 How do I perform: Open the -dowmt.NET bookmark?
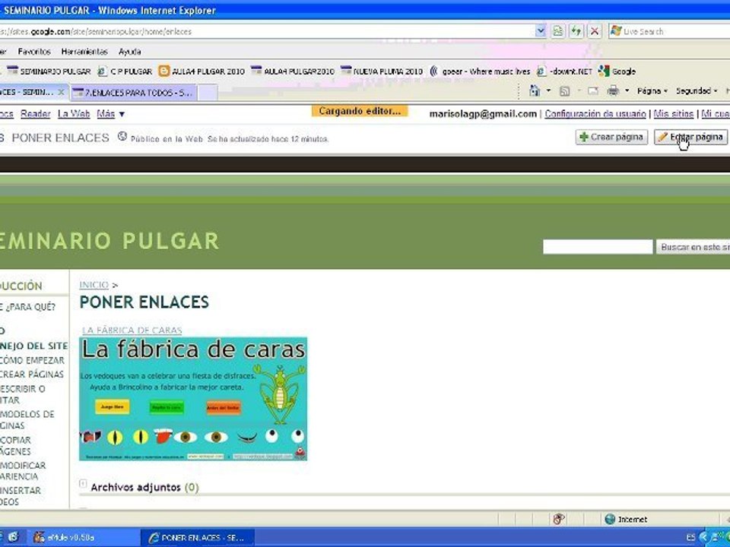coord(564,71)
